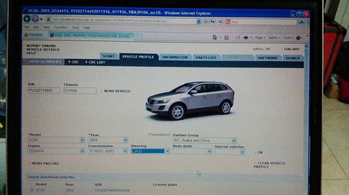Click VIN YV1DZ71469201936 in latest vehicles
Viewport: 349px width, 195px height.
click(x=112, y=190)
